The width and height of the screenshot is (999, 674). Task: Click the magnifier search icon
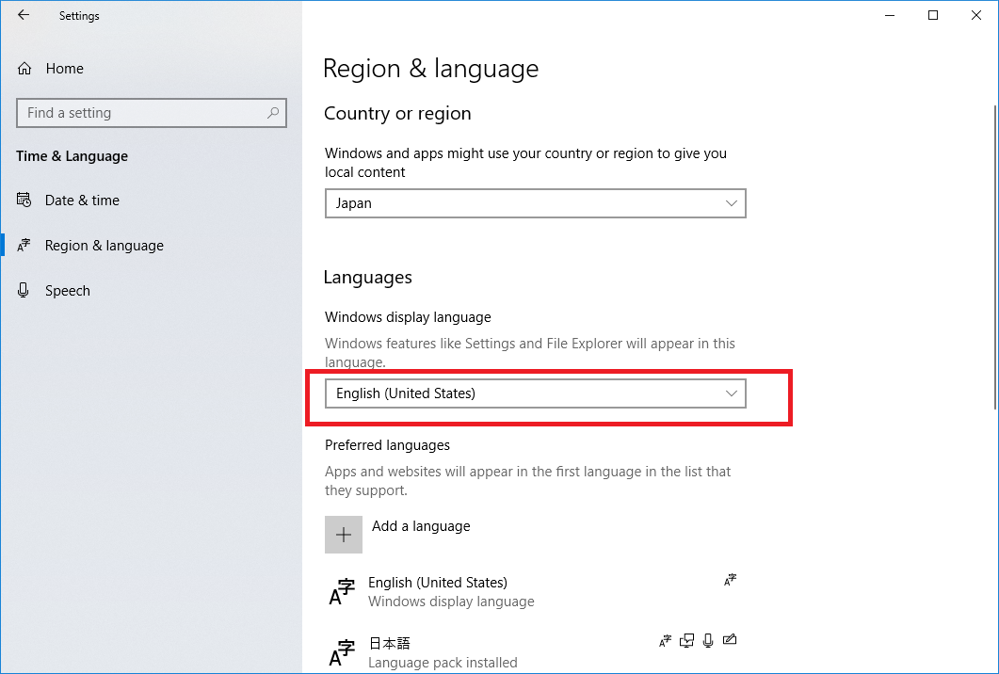pos(273,113)
